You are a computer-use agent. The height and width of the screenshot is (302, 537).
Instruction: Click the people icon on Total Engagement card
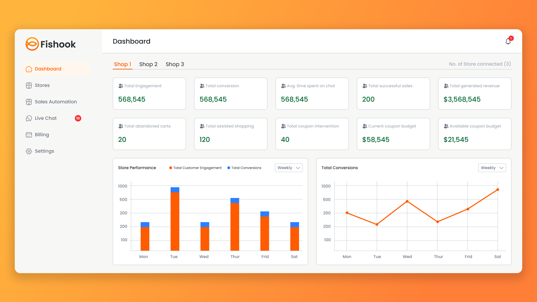(x=120, y=86)
